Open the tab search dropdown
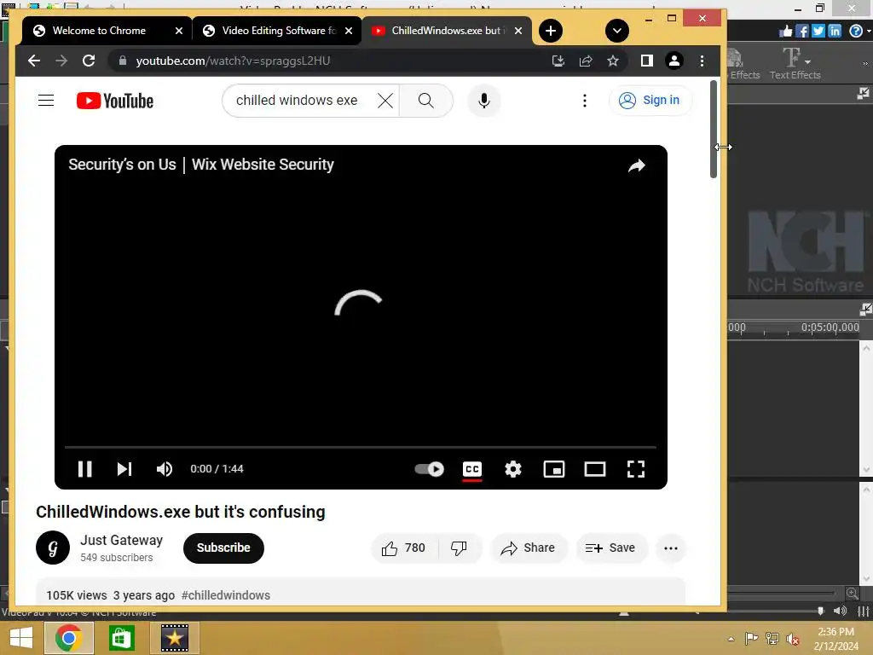 pyautogui.click(x=617, y=31)
